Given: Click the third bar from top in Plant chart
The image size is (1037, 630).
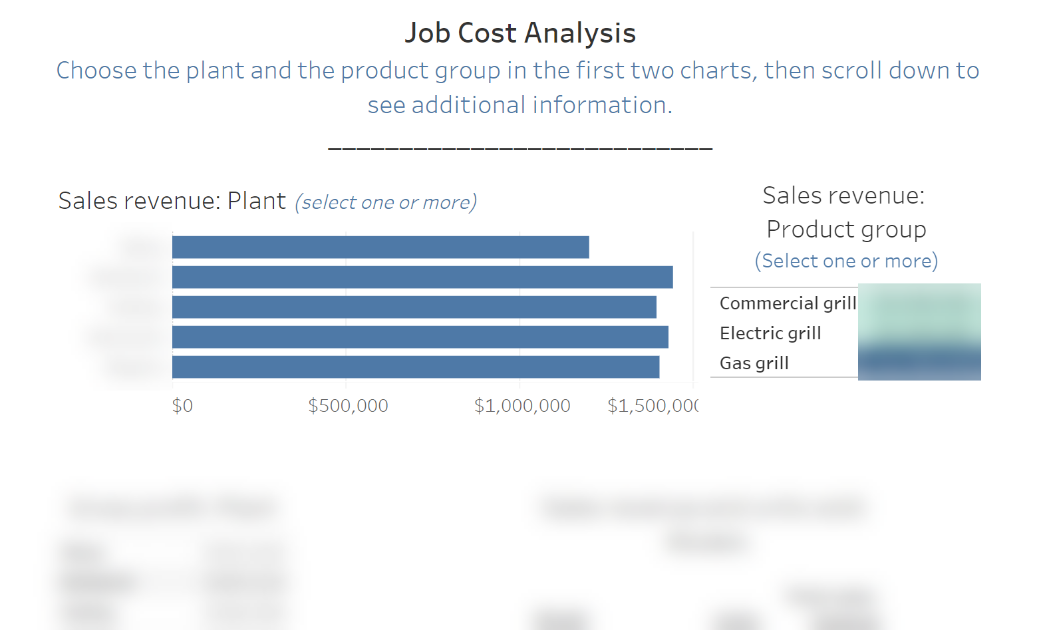Looking at the screenshot, I should point(414,307).
